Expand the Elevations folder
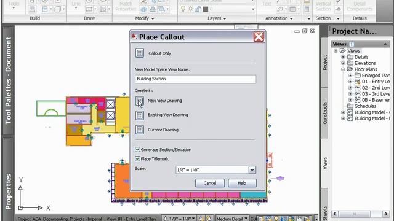Image resolution: width=394 pixels, height=221 pixels. pyautogui.click(x=343, y=63)
